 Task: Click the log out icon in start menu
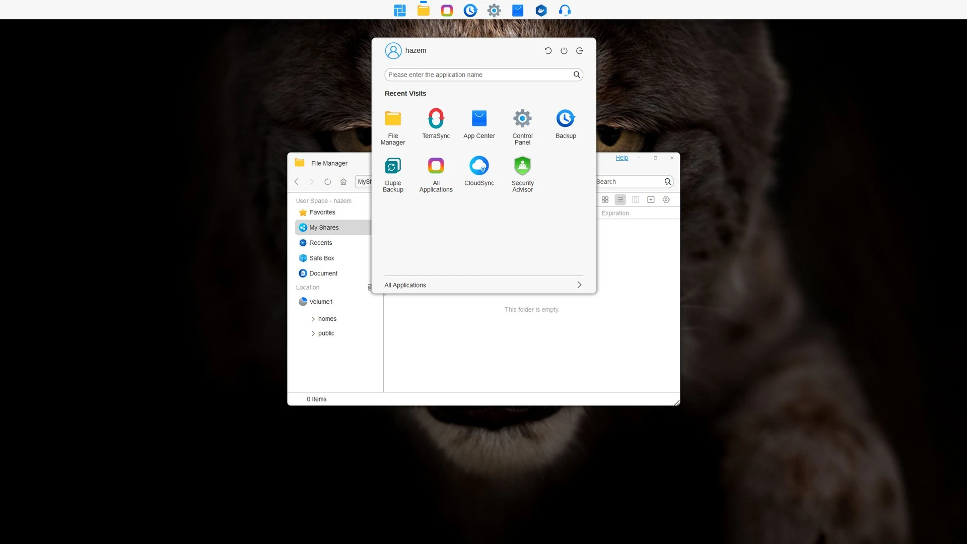[x=580, y=51]
